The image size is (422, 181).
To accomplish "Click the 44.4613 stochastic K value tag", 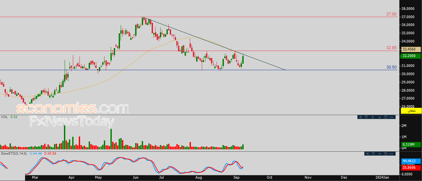I will click(x=411, y=161).
